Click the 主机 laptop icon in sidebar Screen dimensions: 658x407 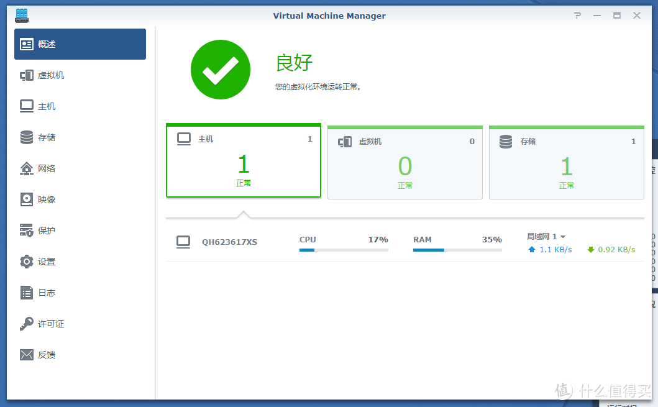pos(27,106)
